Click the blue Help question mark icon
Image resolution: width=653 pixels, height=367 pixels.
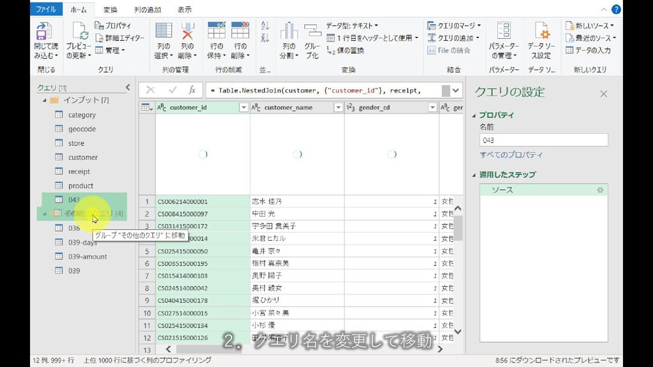616,9
